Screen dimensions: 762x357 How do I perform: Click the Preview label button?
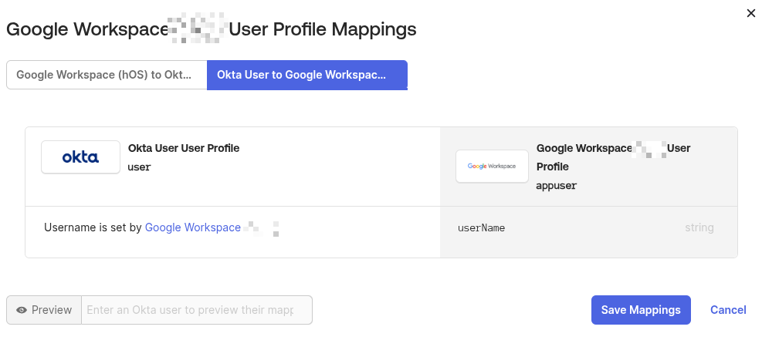[44, 310]
